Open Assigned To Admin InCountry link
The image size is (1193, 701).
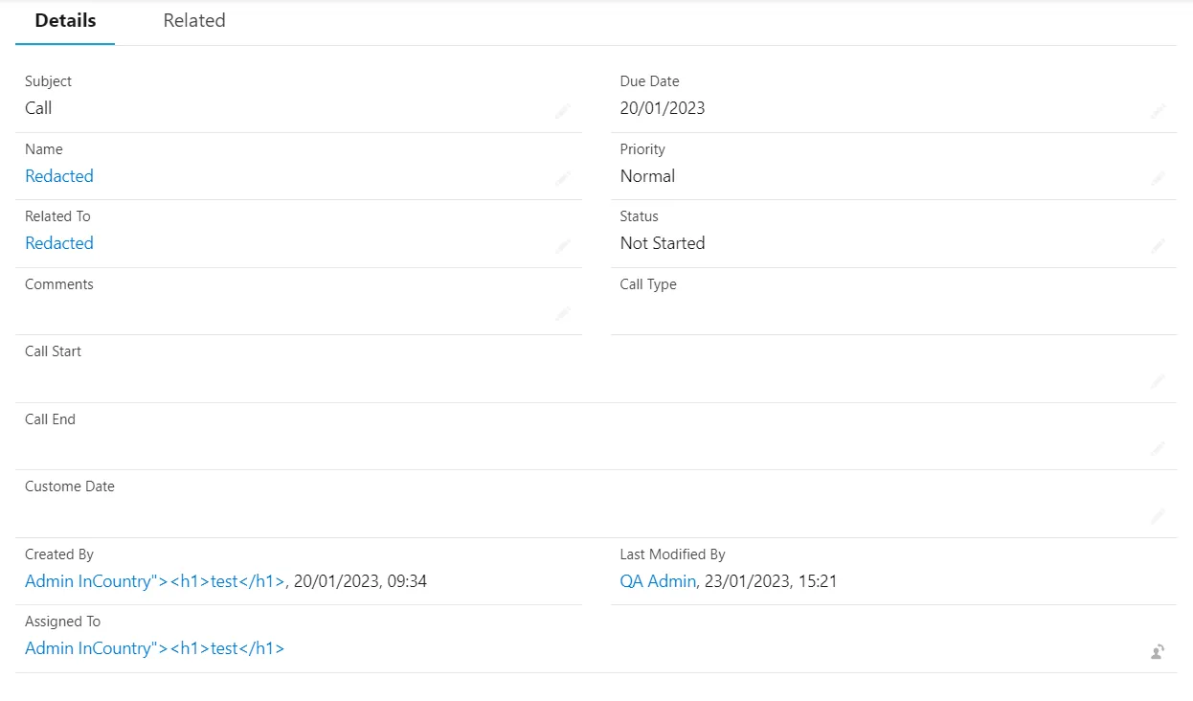click(155, 648)
